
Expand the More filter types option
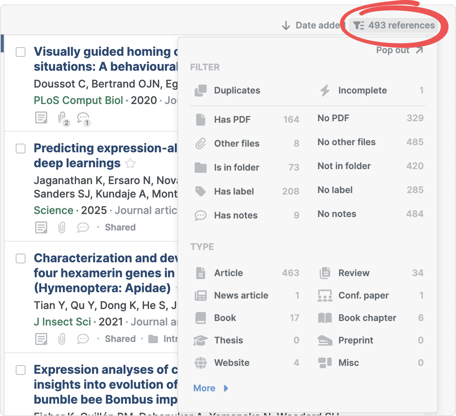210,388
